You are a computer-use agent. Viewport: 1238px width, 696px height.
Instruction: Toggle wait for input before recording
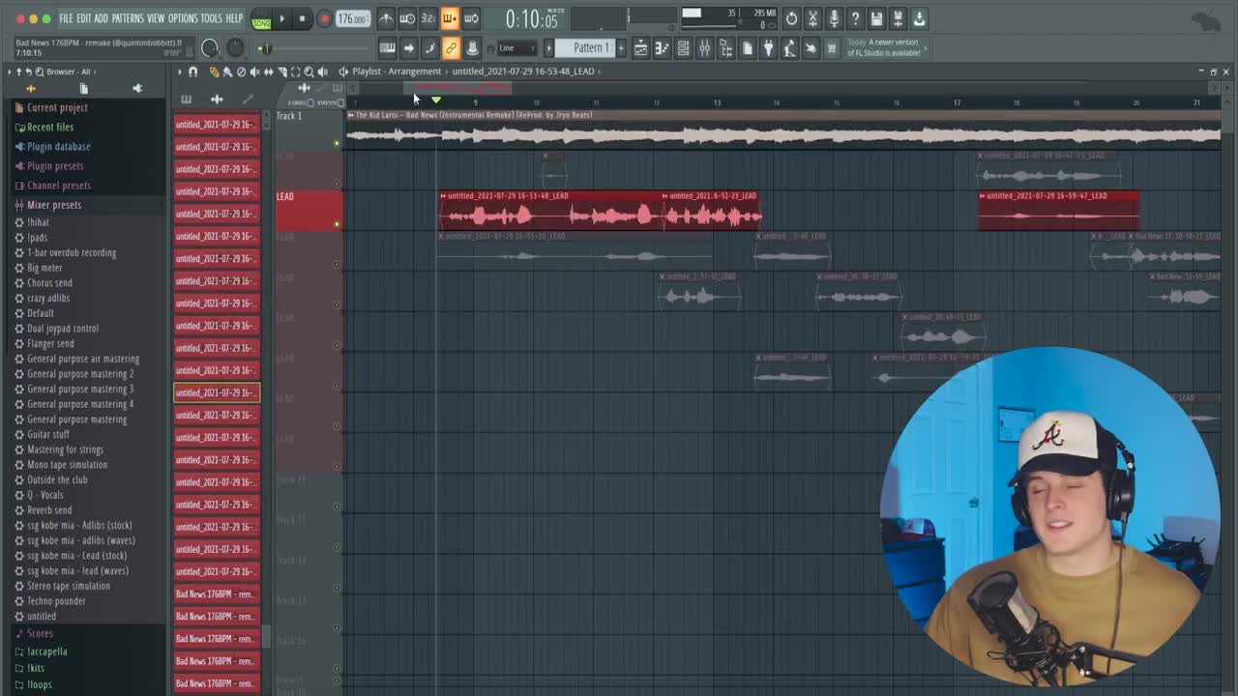[x=407, y=18]
